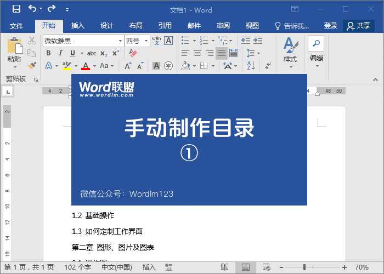The height and width of the screenshot is (274, 384).
Task: Align text left
Action: tap(185, 53)
